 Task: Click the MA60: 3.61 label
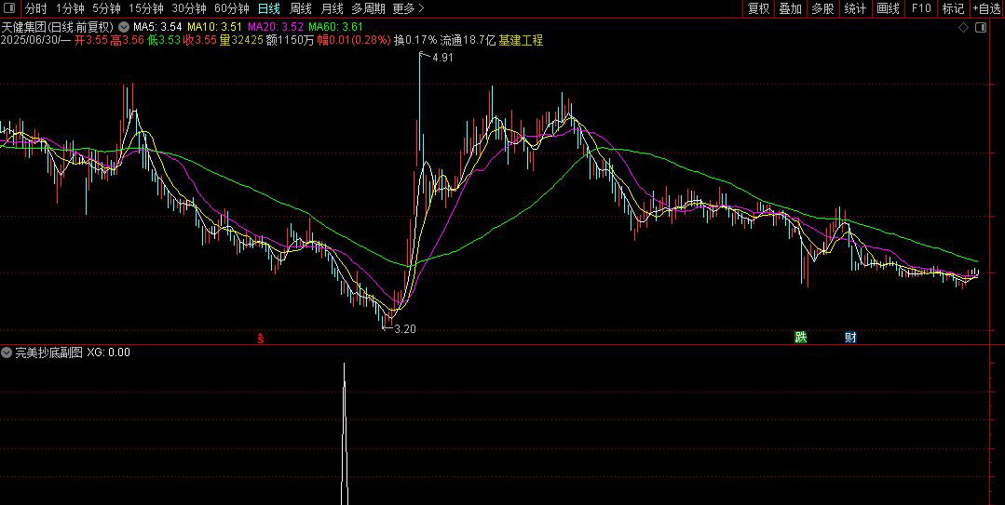coord(335,28)
